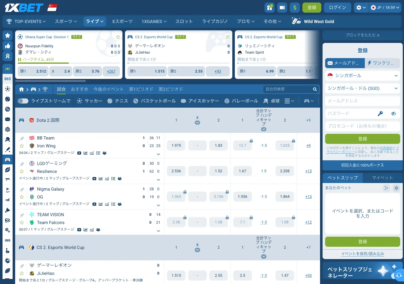The image size is (404, 284).
Task: Favorite the Ghana Super Cup card star
Action: point(118,37)
